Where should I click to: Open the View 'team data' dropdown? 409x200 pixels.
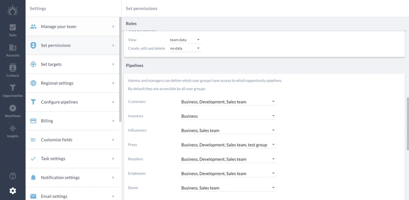click(x=185, y=40)
